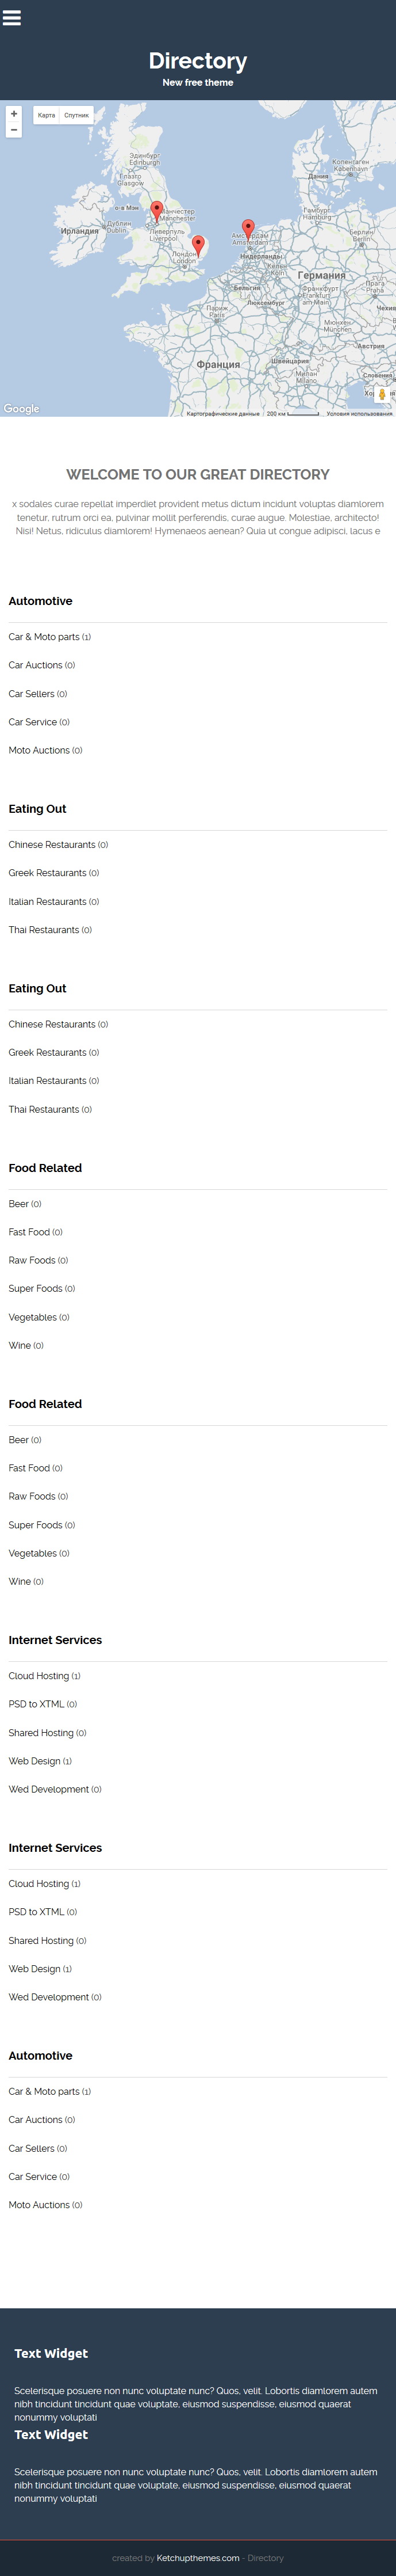Screen dimensions: 396x2576
Task: Click the map marker near London
Action: [198, 245]
